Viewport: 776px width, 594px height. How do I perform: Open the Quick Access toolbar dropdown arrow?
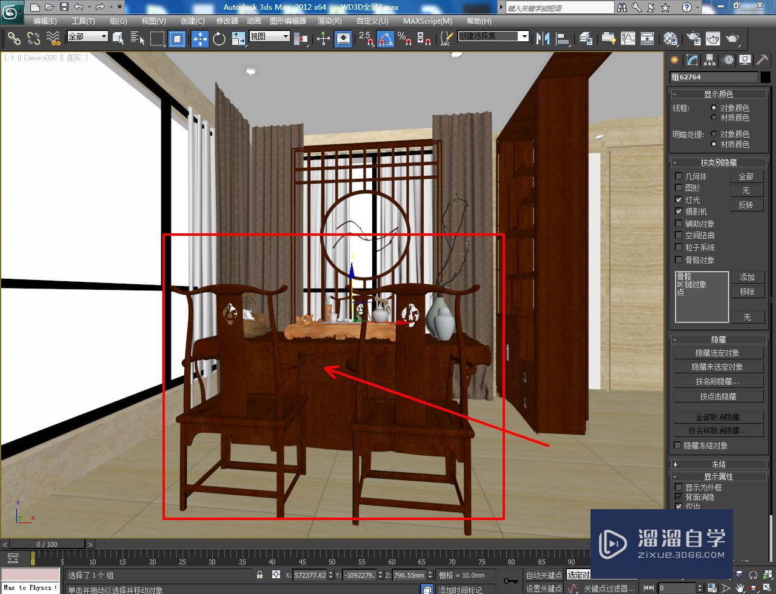119,7
